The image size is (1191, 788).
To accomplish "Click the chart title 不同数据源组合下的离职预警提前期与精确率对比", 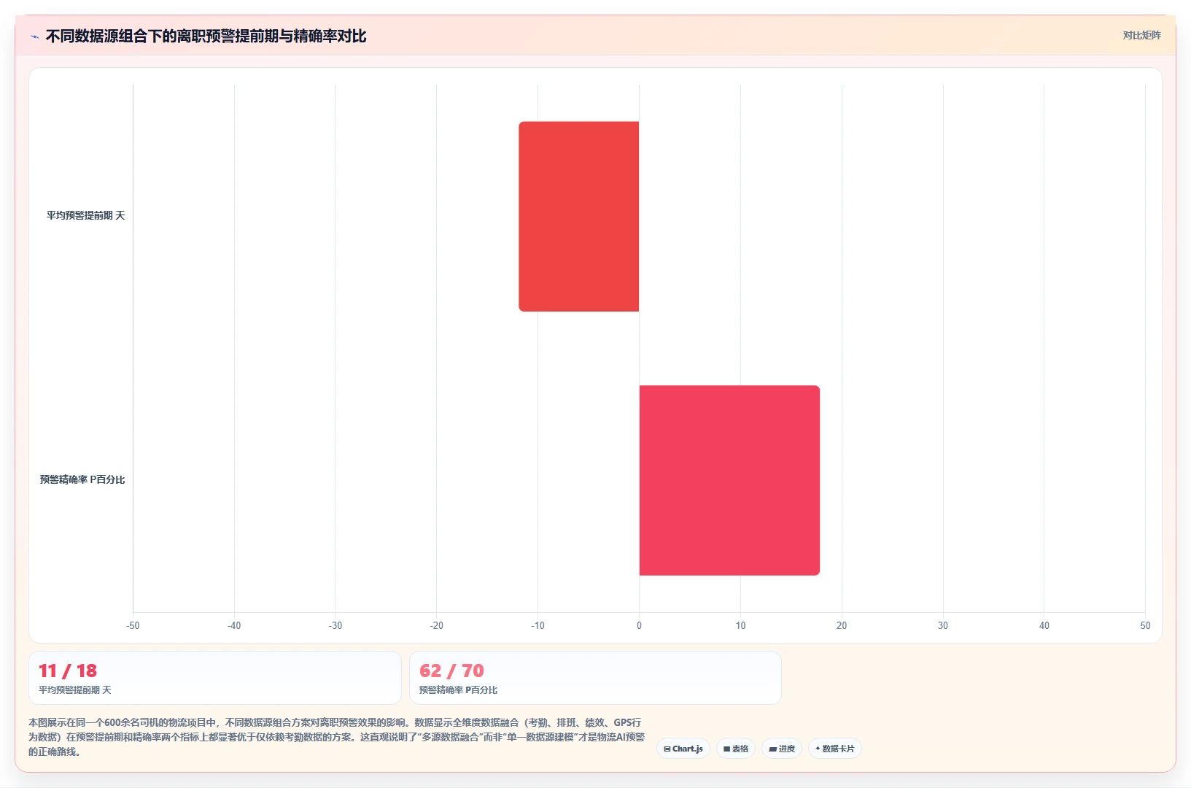I will [206, 36].
